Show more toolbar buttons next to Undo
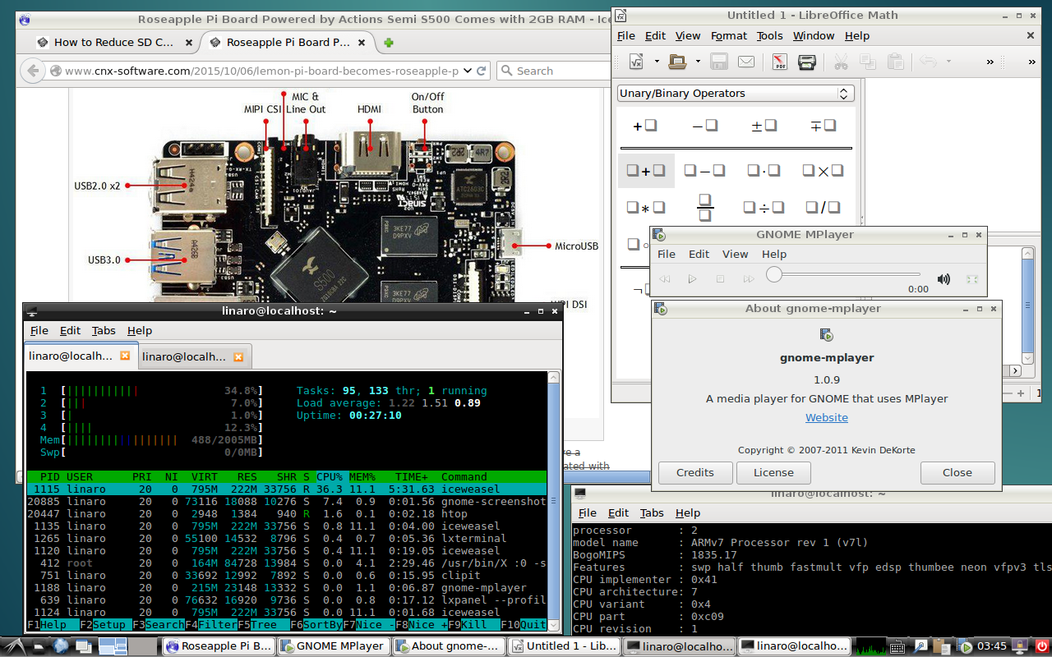This screenshot has width=1052, height=657. coord(990,62)
